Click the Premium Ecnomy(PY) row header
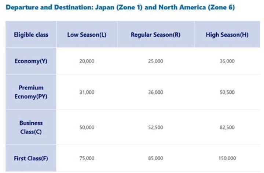264x173 pixels. point(31,92)
